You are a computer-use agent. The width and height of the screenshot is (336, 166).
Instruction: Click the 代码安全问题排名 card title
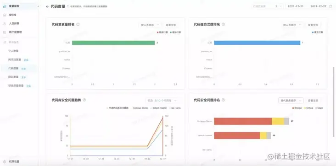click(x=207, y=100)
